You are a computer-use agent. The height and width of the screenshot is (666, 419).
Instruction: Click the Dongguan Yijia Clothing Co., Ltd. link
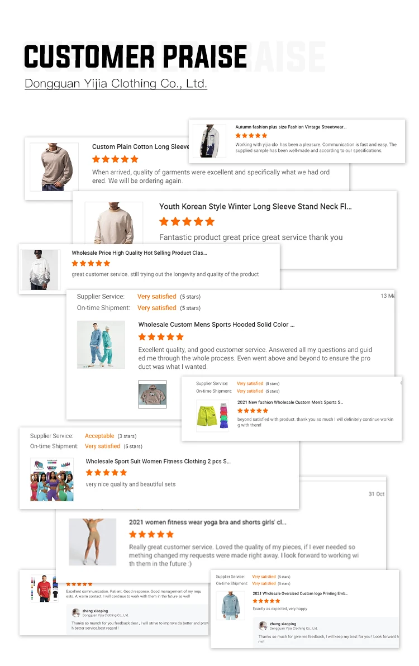116,83
